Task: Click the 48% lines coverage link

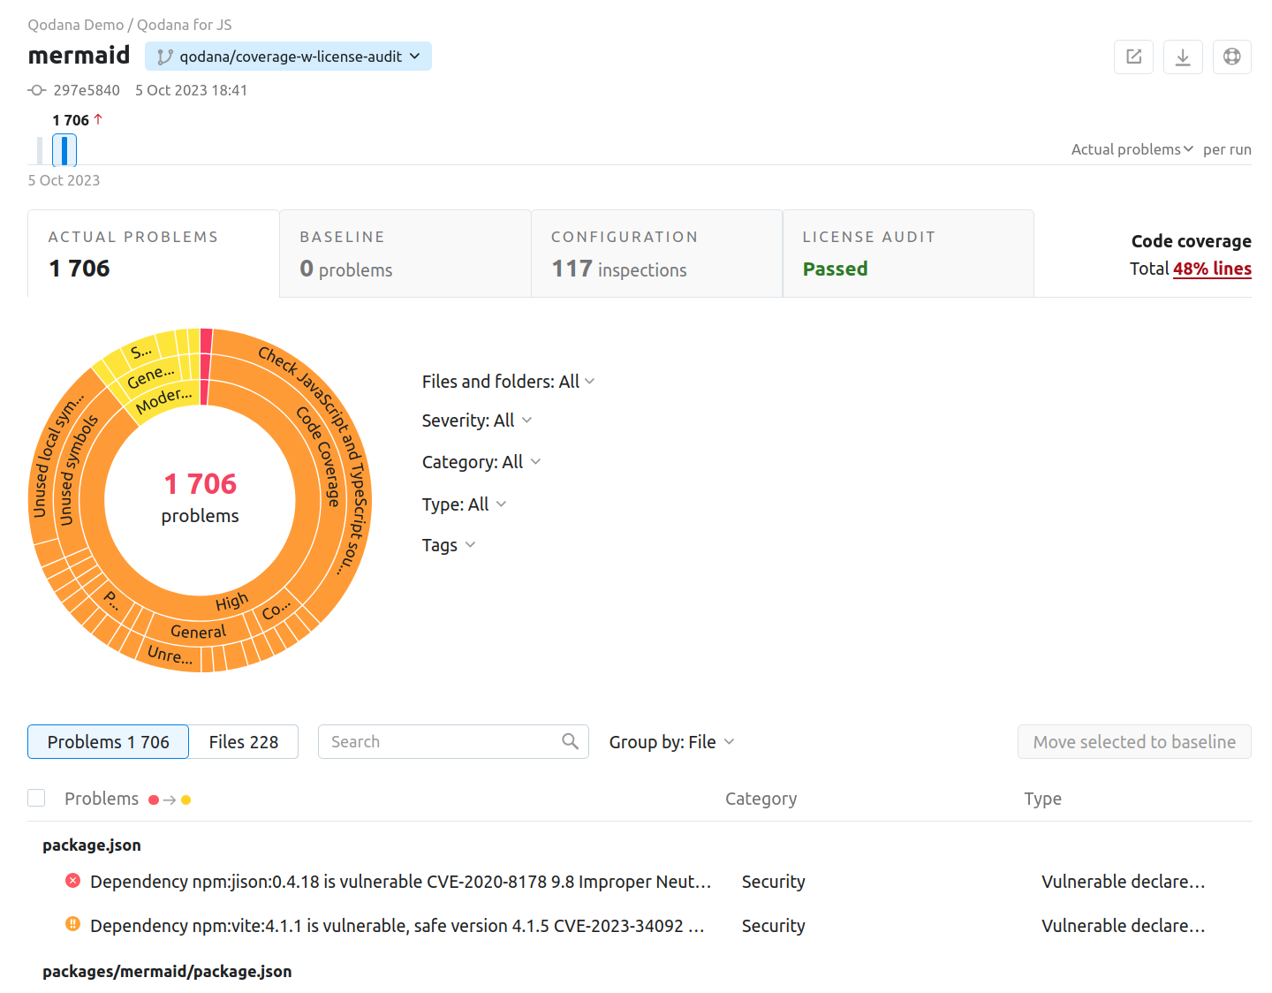Action: (1211, 269)
